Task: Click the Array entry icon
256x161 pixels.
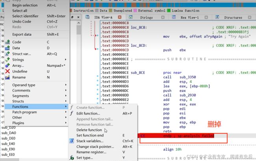Action: click(x=7, y=65)
